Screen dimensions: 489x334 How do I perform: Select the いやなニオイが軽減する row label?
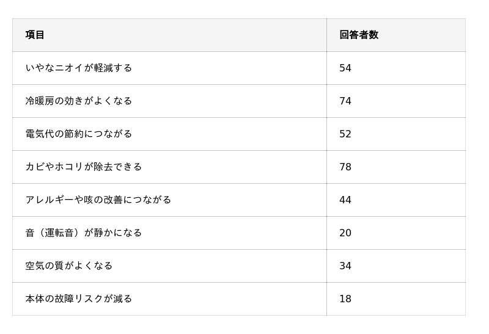[x=79, y=68]
